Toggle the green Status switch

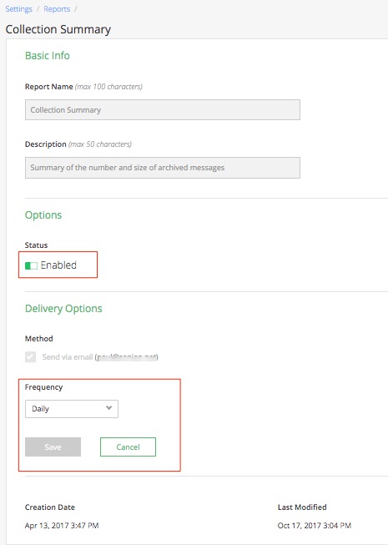(x=31, y=265)
